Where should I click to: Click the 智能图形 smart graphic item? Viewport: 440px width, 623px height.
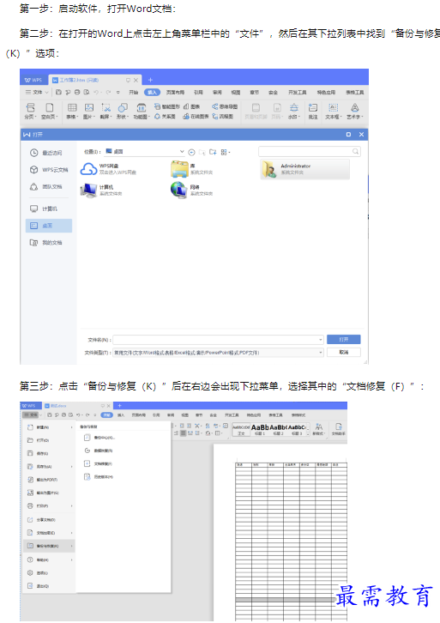point(166,106)
